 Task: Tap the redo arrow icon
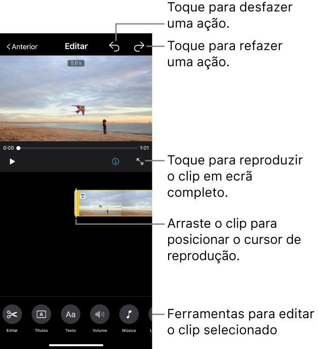[x=139, y=47]
